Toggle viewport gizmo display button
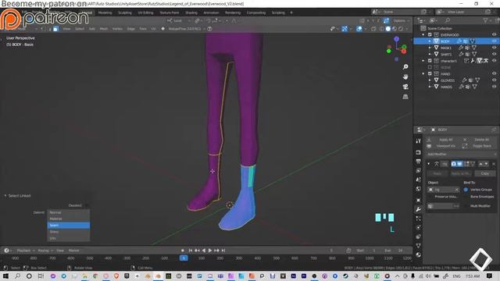This screenshot has height=281, width=500. [x=345, y=29]
